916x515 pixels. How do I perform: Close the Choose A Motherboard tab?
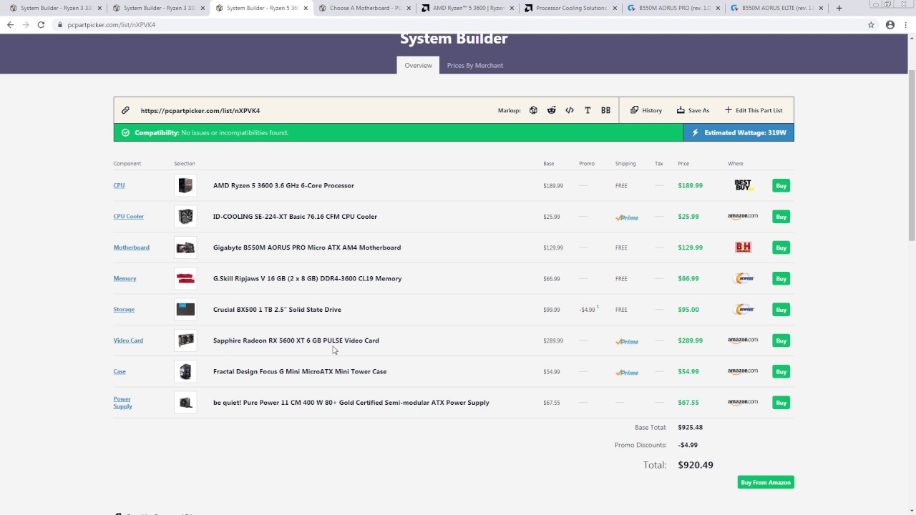tap(409, 8)
